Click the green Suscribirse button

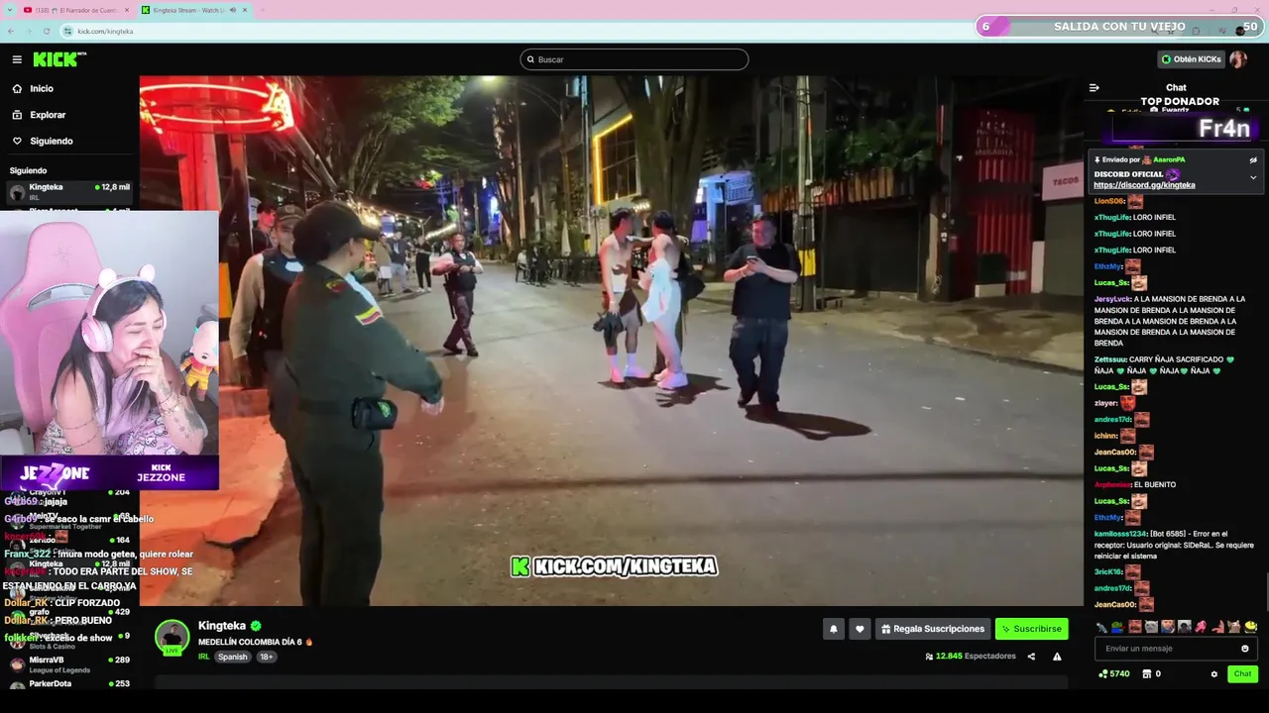point(1031,629)
